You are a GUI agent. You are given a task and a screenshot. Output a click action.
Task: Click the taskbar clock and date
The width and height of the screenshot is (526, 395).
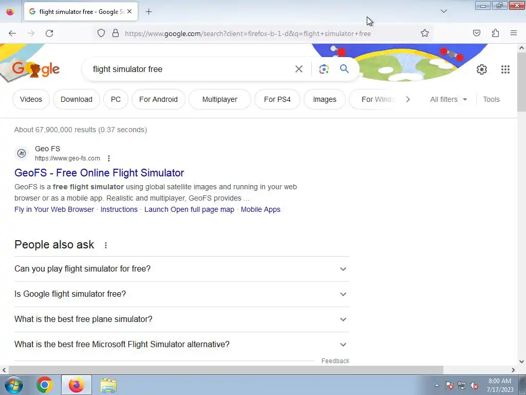(499, 385)
